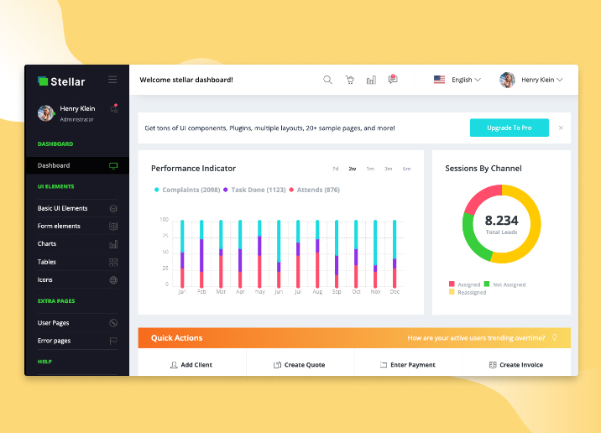This screenshot has width=601, height=433.
Task: Open Form elements menu item
Action: point(77,226)
